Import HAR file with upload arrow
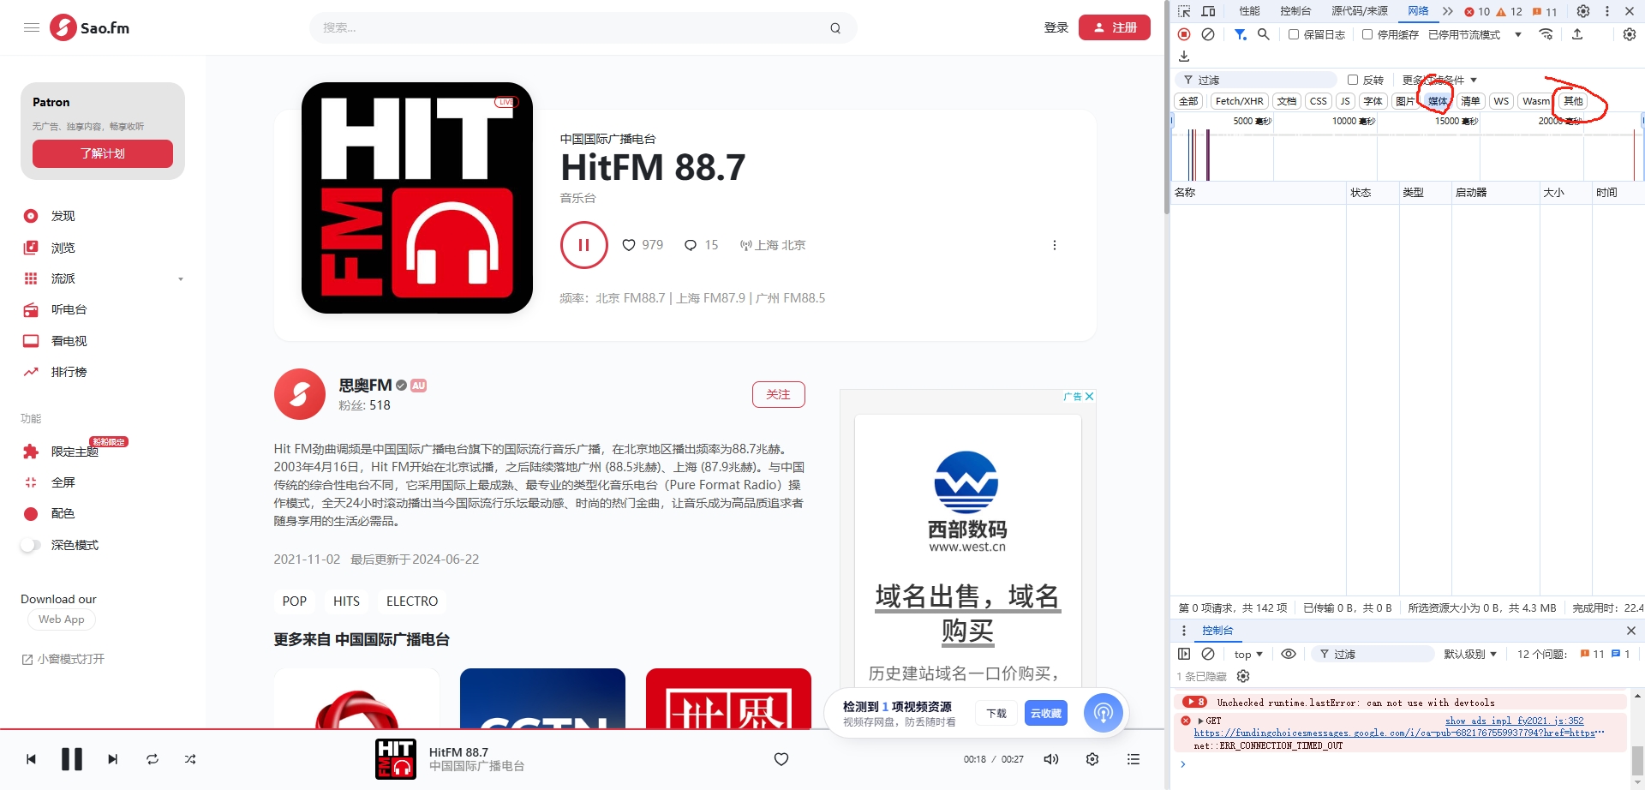Image resolution: width=1645 pixels, height=790 pixels. 1577,34
